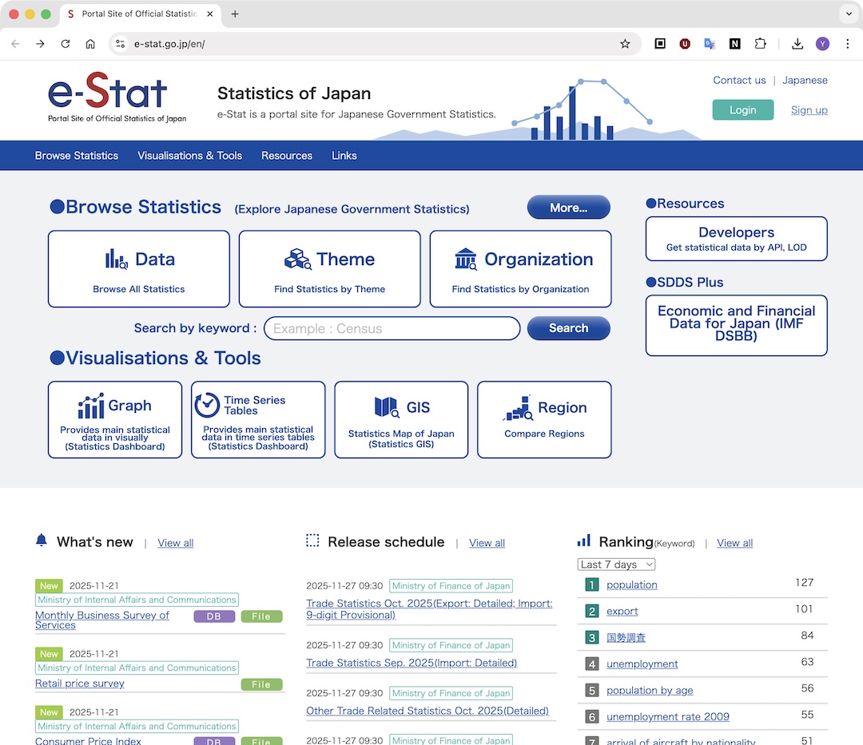Click the Data bar chart icon
The image size is (863, 745).
pyautogui.click(x=117, y=259)
